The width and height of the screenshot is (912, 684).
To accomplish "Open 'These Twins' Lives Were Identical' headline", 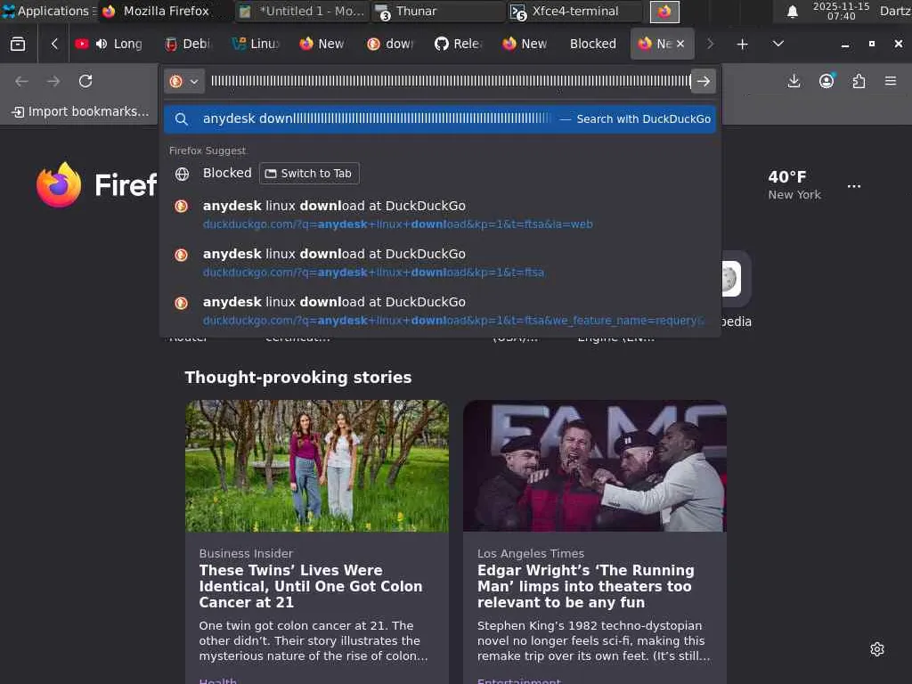I will pos(311,586).
